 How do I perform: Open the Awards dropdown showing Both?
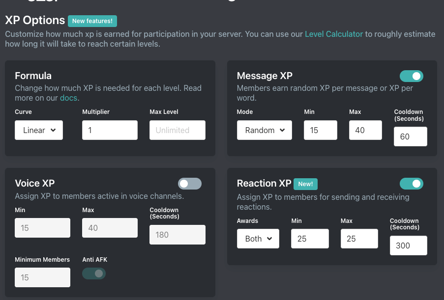258,239
